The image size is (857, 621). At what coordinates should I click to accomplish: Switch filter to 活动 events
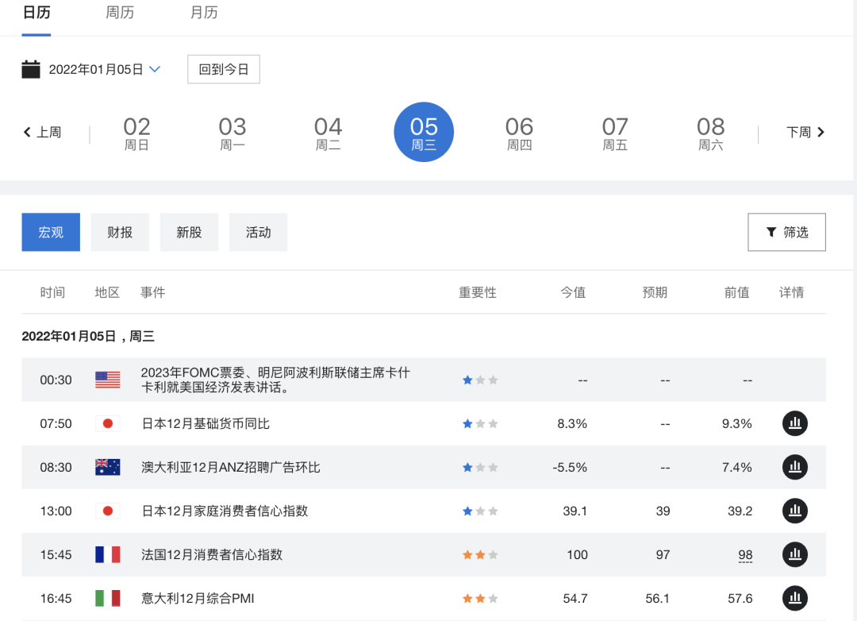pos(258,232)
